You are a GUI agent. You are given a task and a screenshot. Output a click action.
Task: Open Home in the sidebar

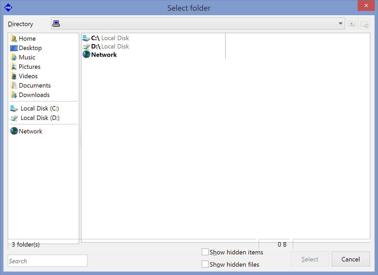[x=27, y=39]
